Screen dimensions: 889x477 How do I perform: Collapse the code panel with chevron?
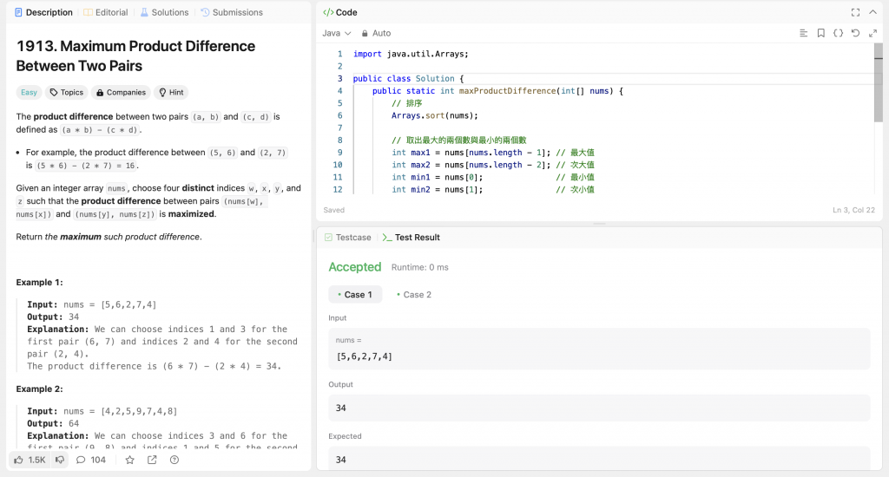(873, 12)
